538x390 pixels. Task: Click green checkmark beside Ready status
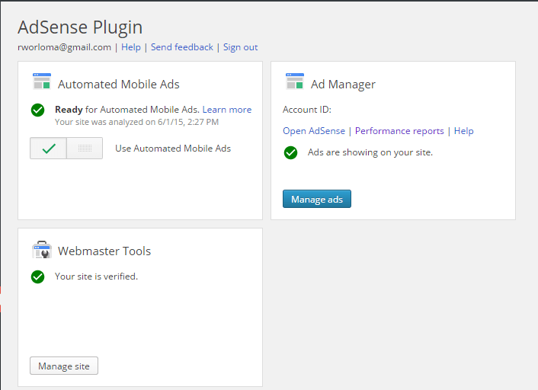tap(38, 110)
